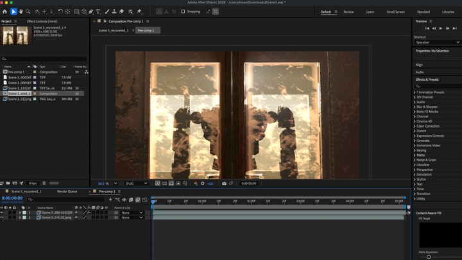Enable the Snapping checkbox
This screenshot has width=462, height=260.
tap(183, 12)
